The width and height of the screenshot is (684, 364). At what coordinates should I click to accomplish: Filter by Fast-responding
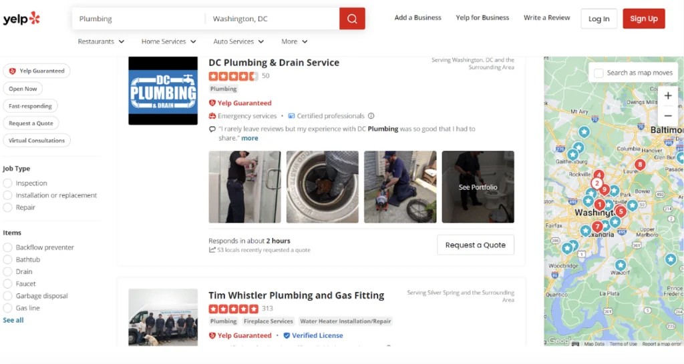[30, 106]
